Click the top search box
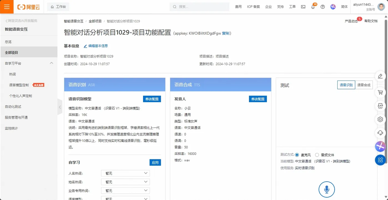This screenshot has width=388, height=200. (199, 7)
